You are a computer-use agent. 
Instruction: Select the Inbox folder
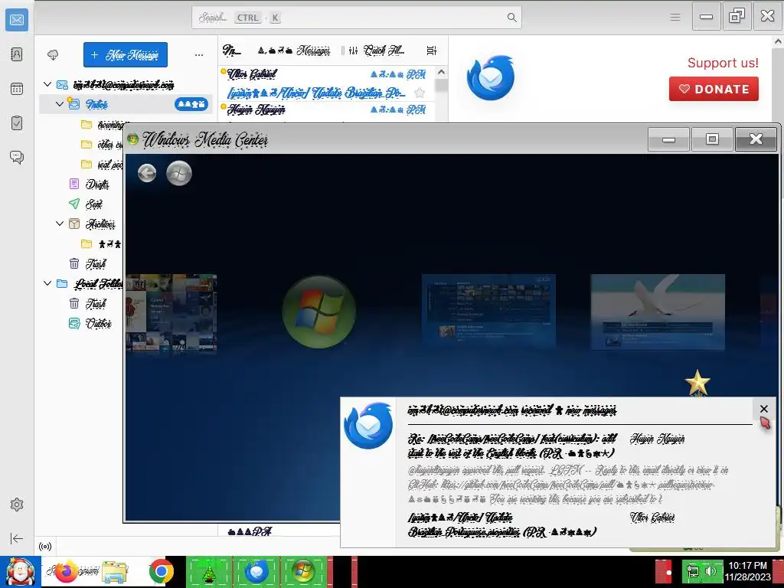click(x=126, y=104)
